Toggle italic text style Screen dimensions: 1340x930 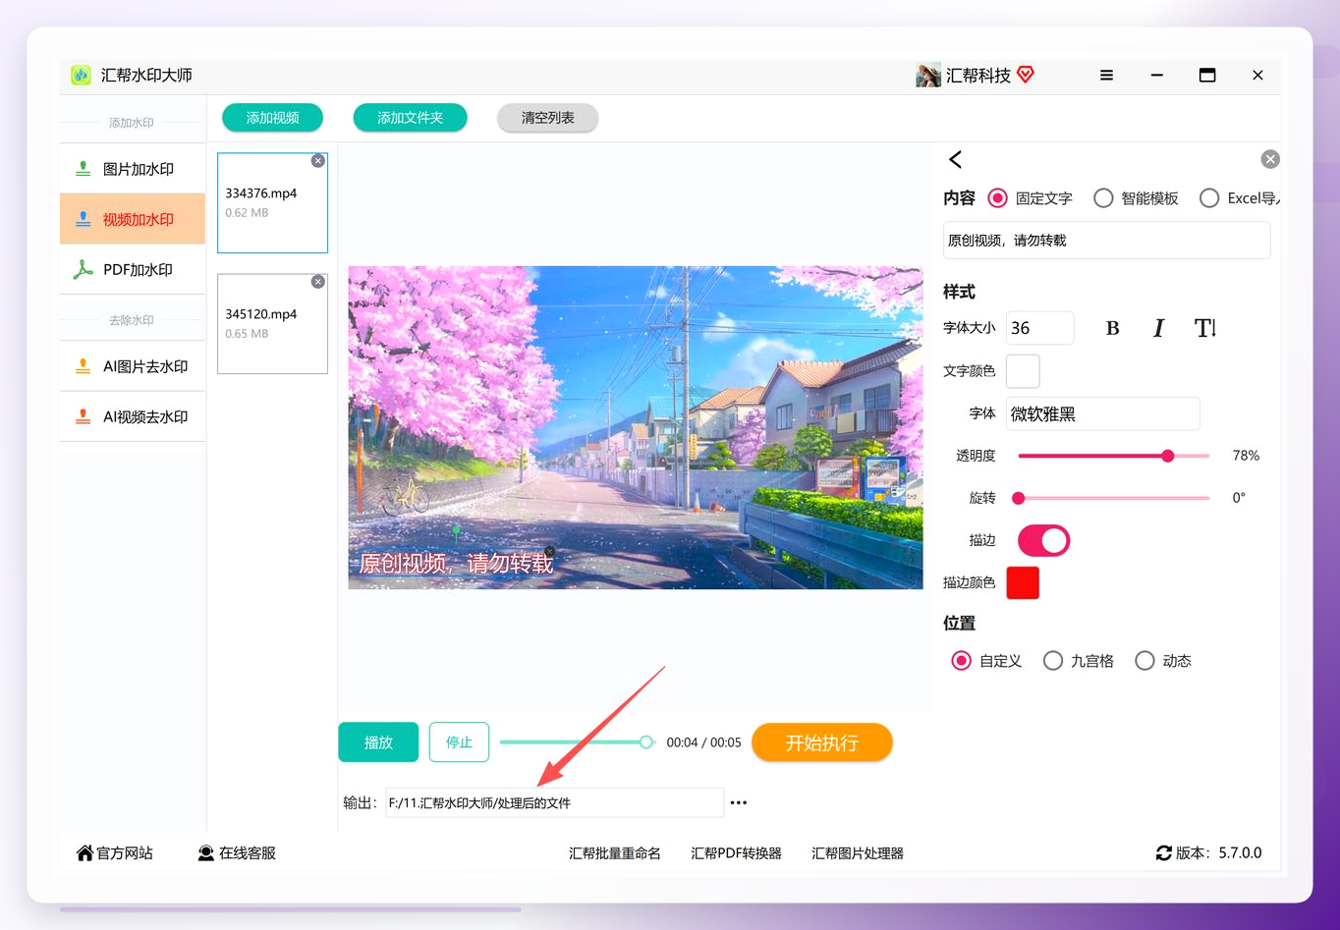1158,328
